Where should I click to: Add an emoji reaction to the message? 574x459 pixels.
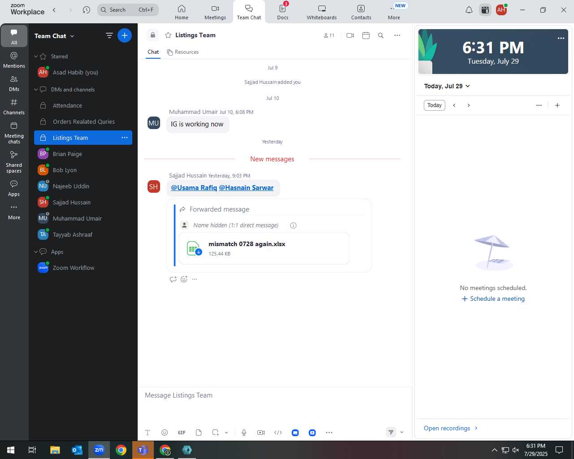point(184,279)
